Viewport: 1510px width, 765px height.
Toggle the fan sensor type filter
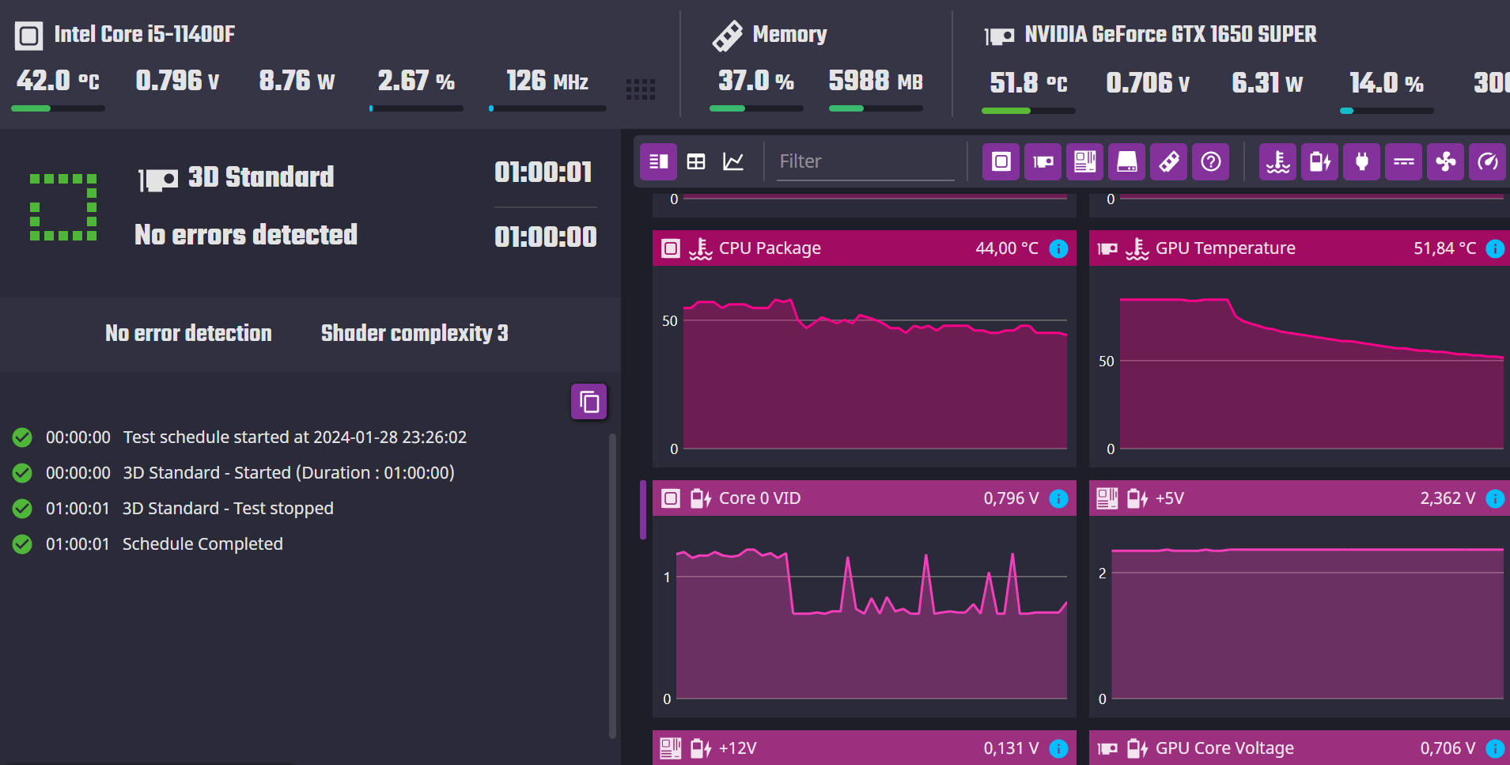coord(1446,162)
